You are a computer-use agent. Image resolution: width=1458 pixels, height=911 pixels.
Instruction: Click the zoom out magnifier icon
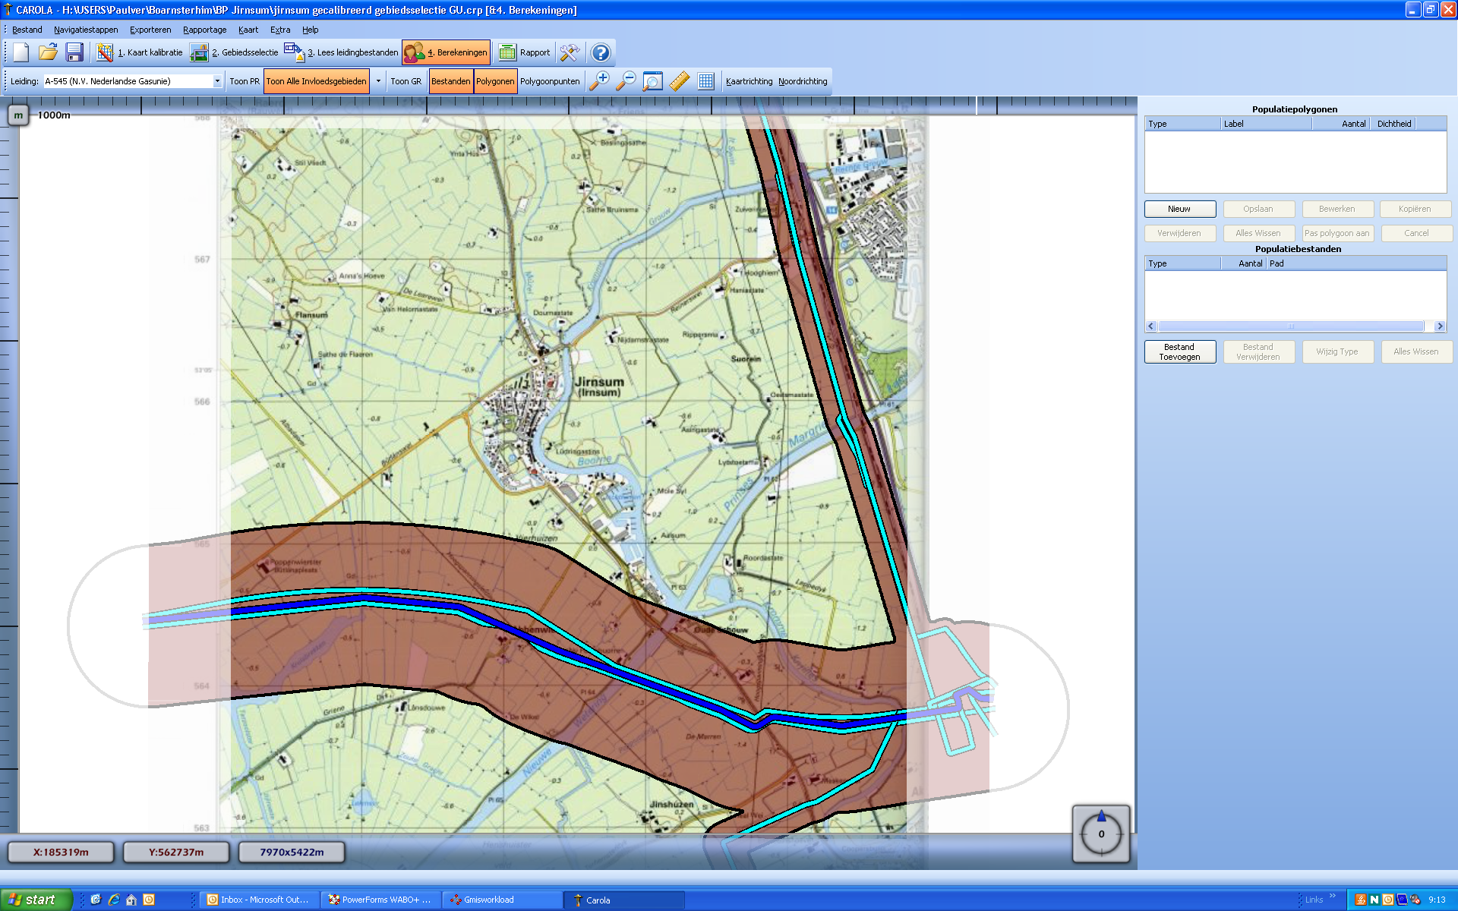626,81
